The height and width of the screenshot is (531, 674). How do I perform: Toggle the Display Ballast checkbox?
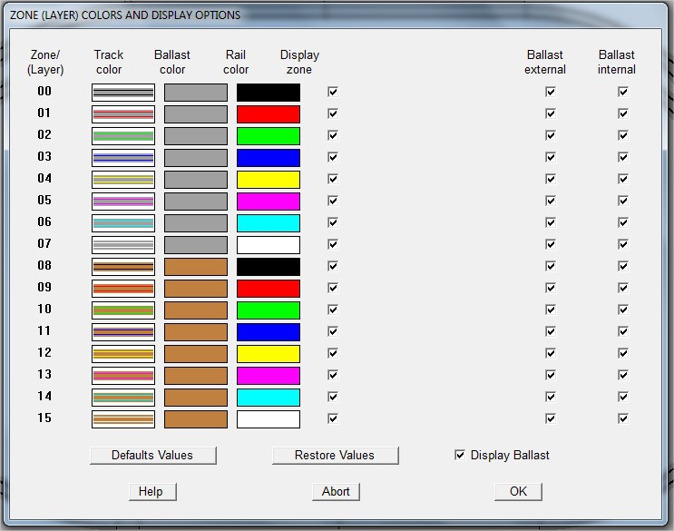(x=460, y=455)
